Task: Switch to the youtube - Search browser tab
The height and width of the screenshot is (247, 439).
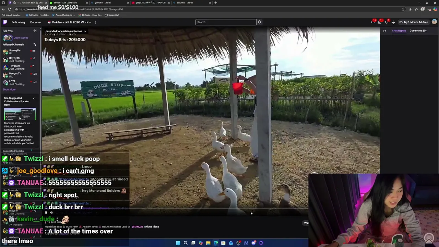Action: [109, 3]
